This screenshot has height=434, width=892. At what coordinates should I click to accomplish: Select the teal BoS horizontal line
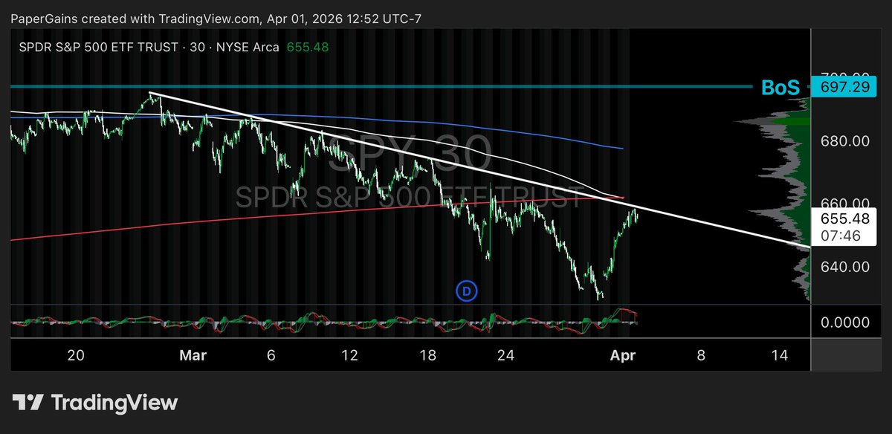point(381,87)
